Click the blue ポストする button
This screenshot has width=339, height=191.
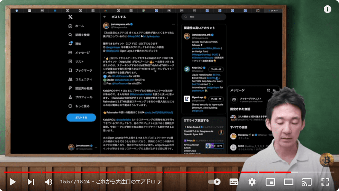tap(81, 117)
